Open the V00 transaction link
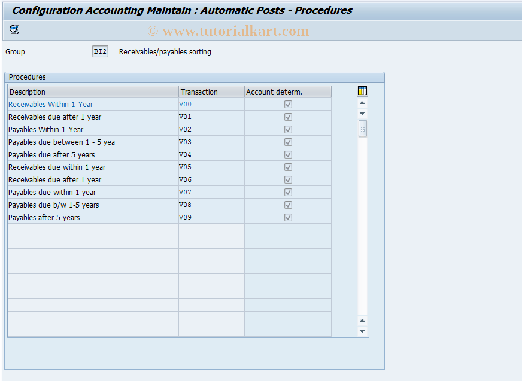The image size is (522, 381). coord(186,104)
